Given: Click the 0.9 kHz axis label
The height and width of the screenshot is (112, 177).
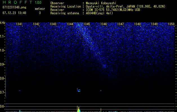Looking at the screenshot, I should pos(2,64).
